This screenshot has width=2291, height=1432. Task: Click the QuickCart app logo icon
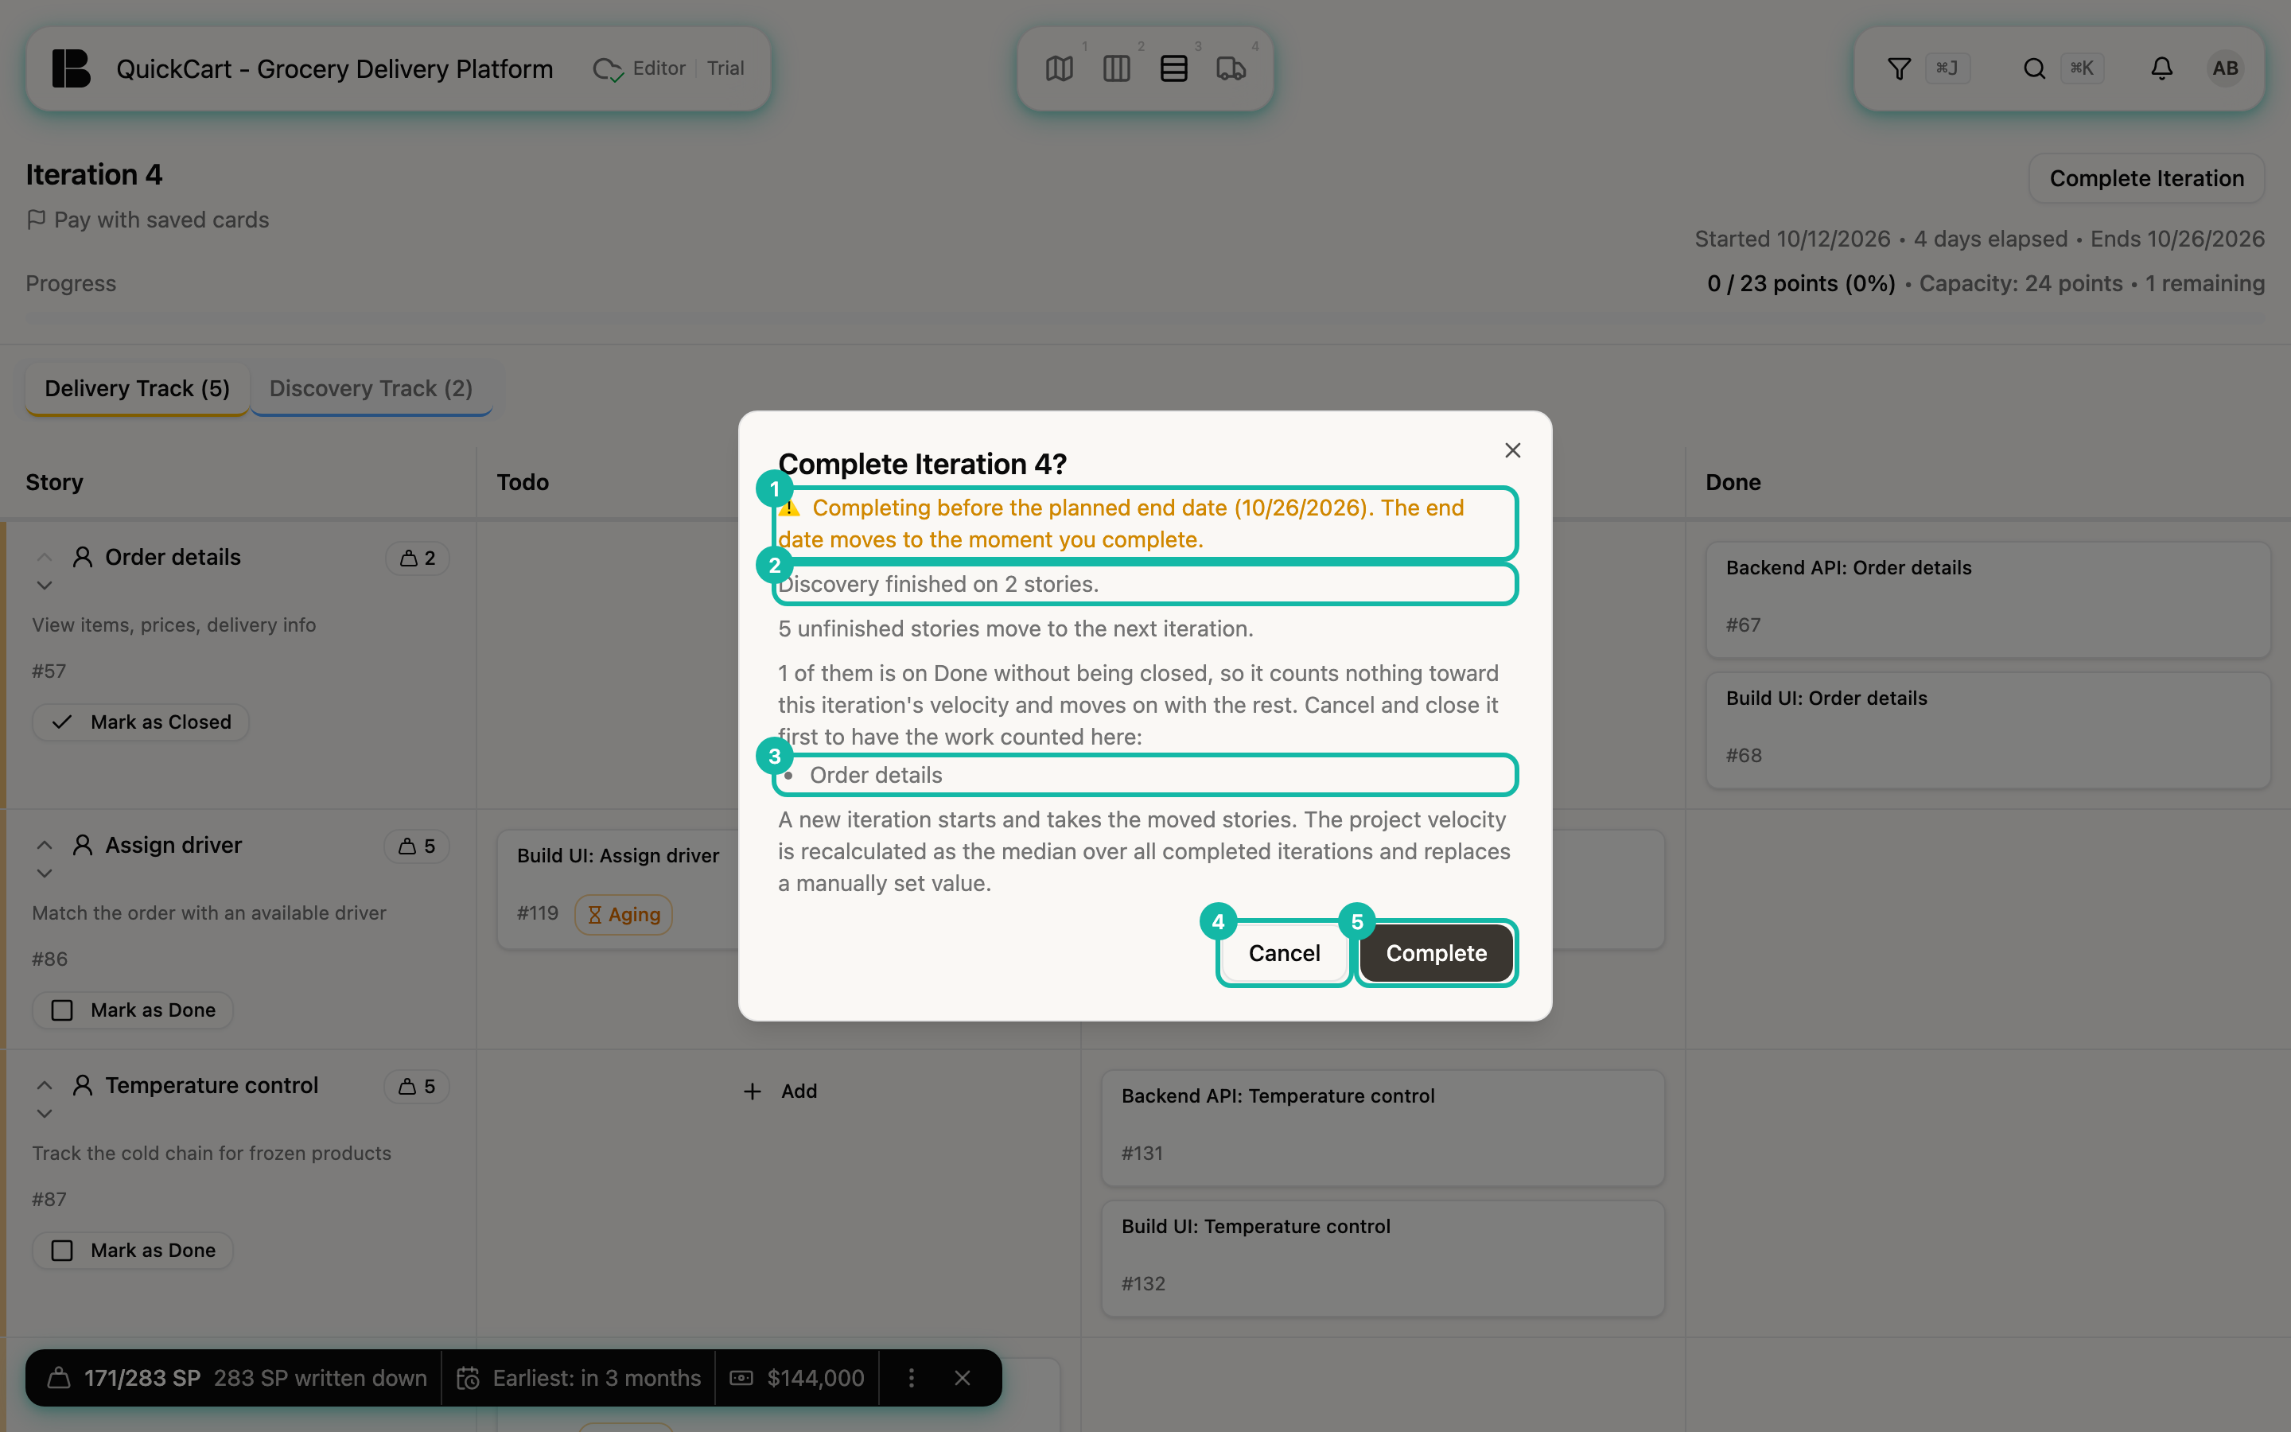(71, 68)
